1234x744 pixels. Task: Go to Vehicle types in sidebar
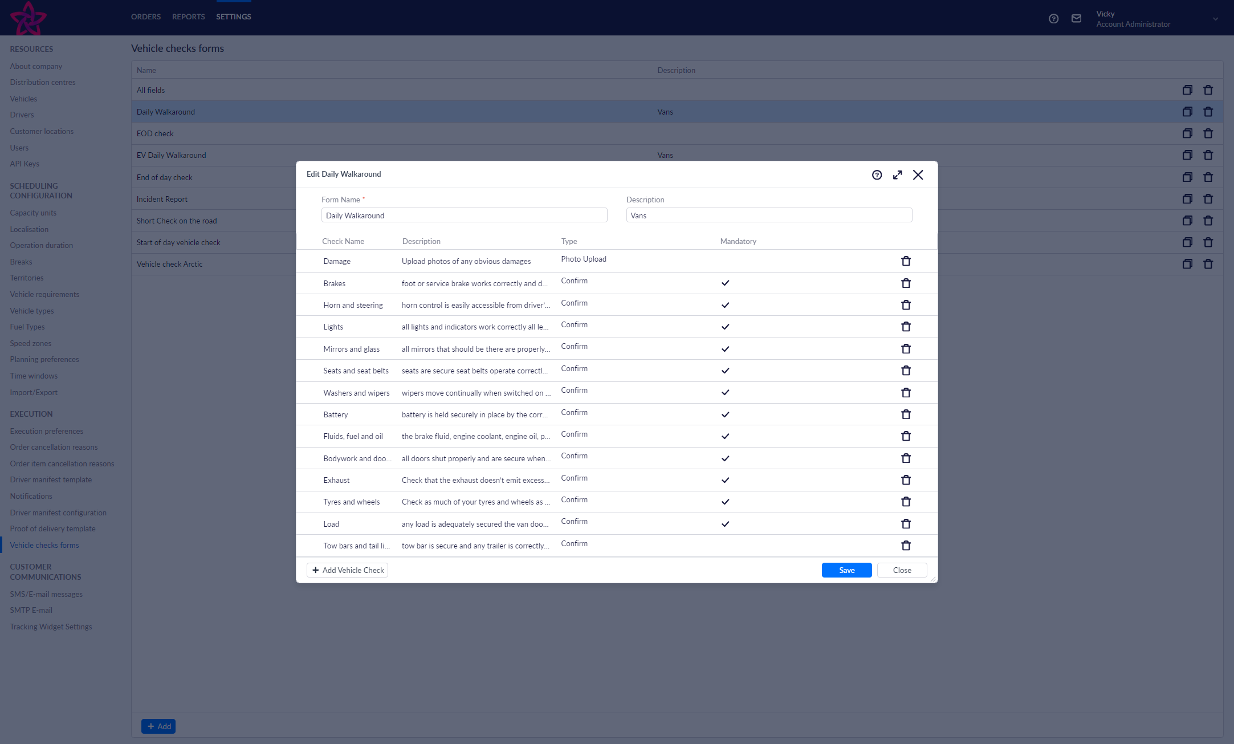[32, 311]
